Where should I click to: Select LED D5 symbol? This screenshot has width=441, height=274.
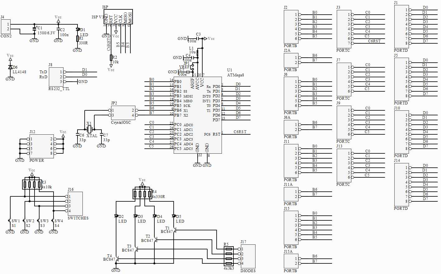pos(174,216)
